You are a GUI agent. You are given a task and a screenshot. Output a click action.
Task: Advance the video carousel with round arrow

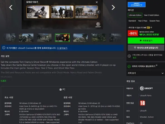pyautogui.click(x=98, y=12)
